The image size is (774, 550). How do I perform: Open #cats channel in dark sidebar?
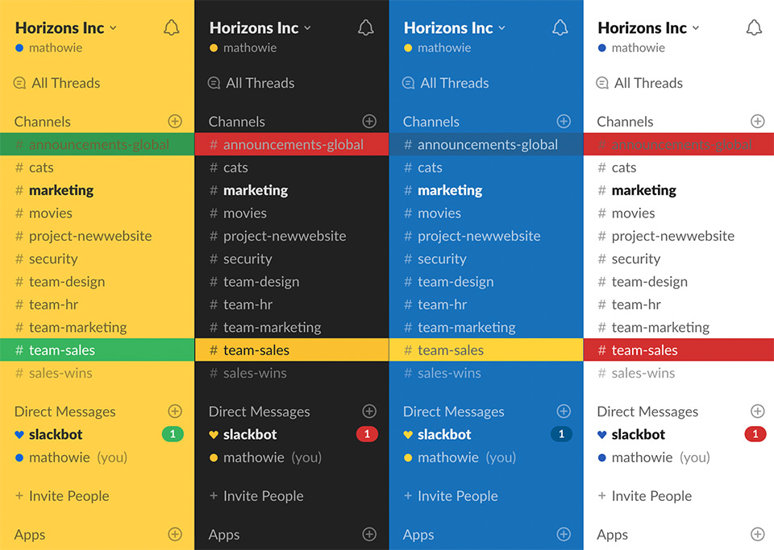292,167
